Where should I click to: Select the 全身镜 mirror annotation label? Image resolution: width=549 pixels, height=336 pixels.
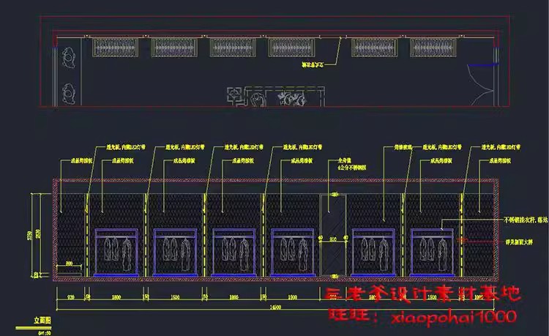344,160
